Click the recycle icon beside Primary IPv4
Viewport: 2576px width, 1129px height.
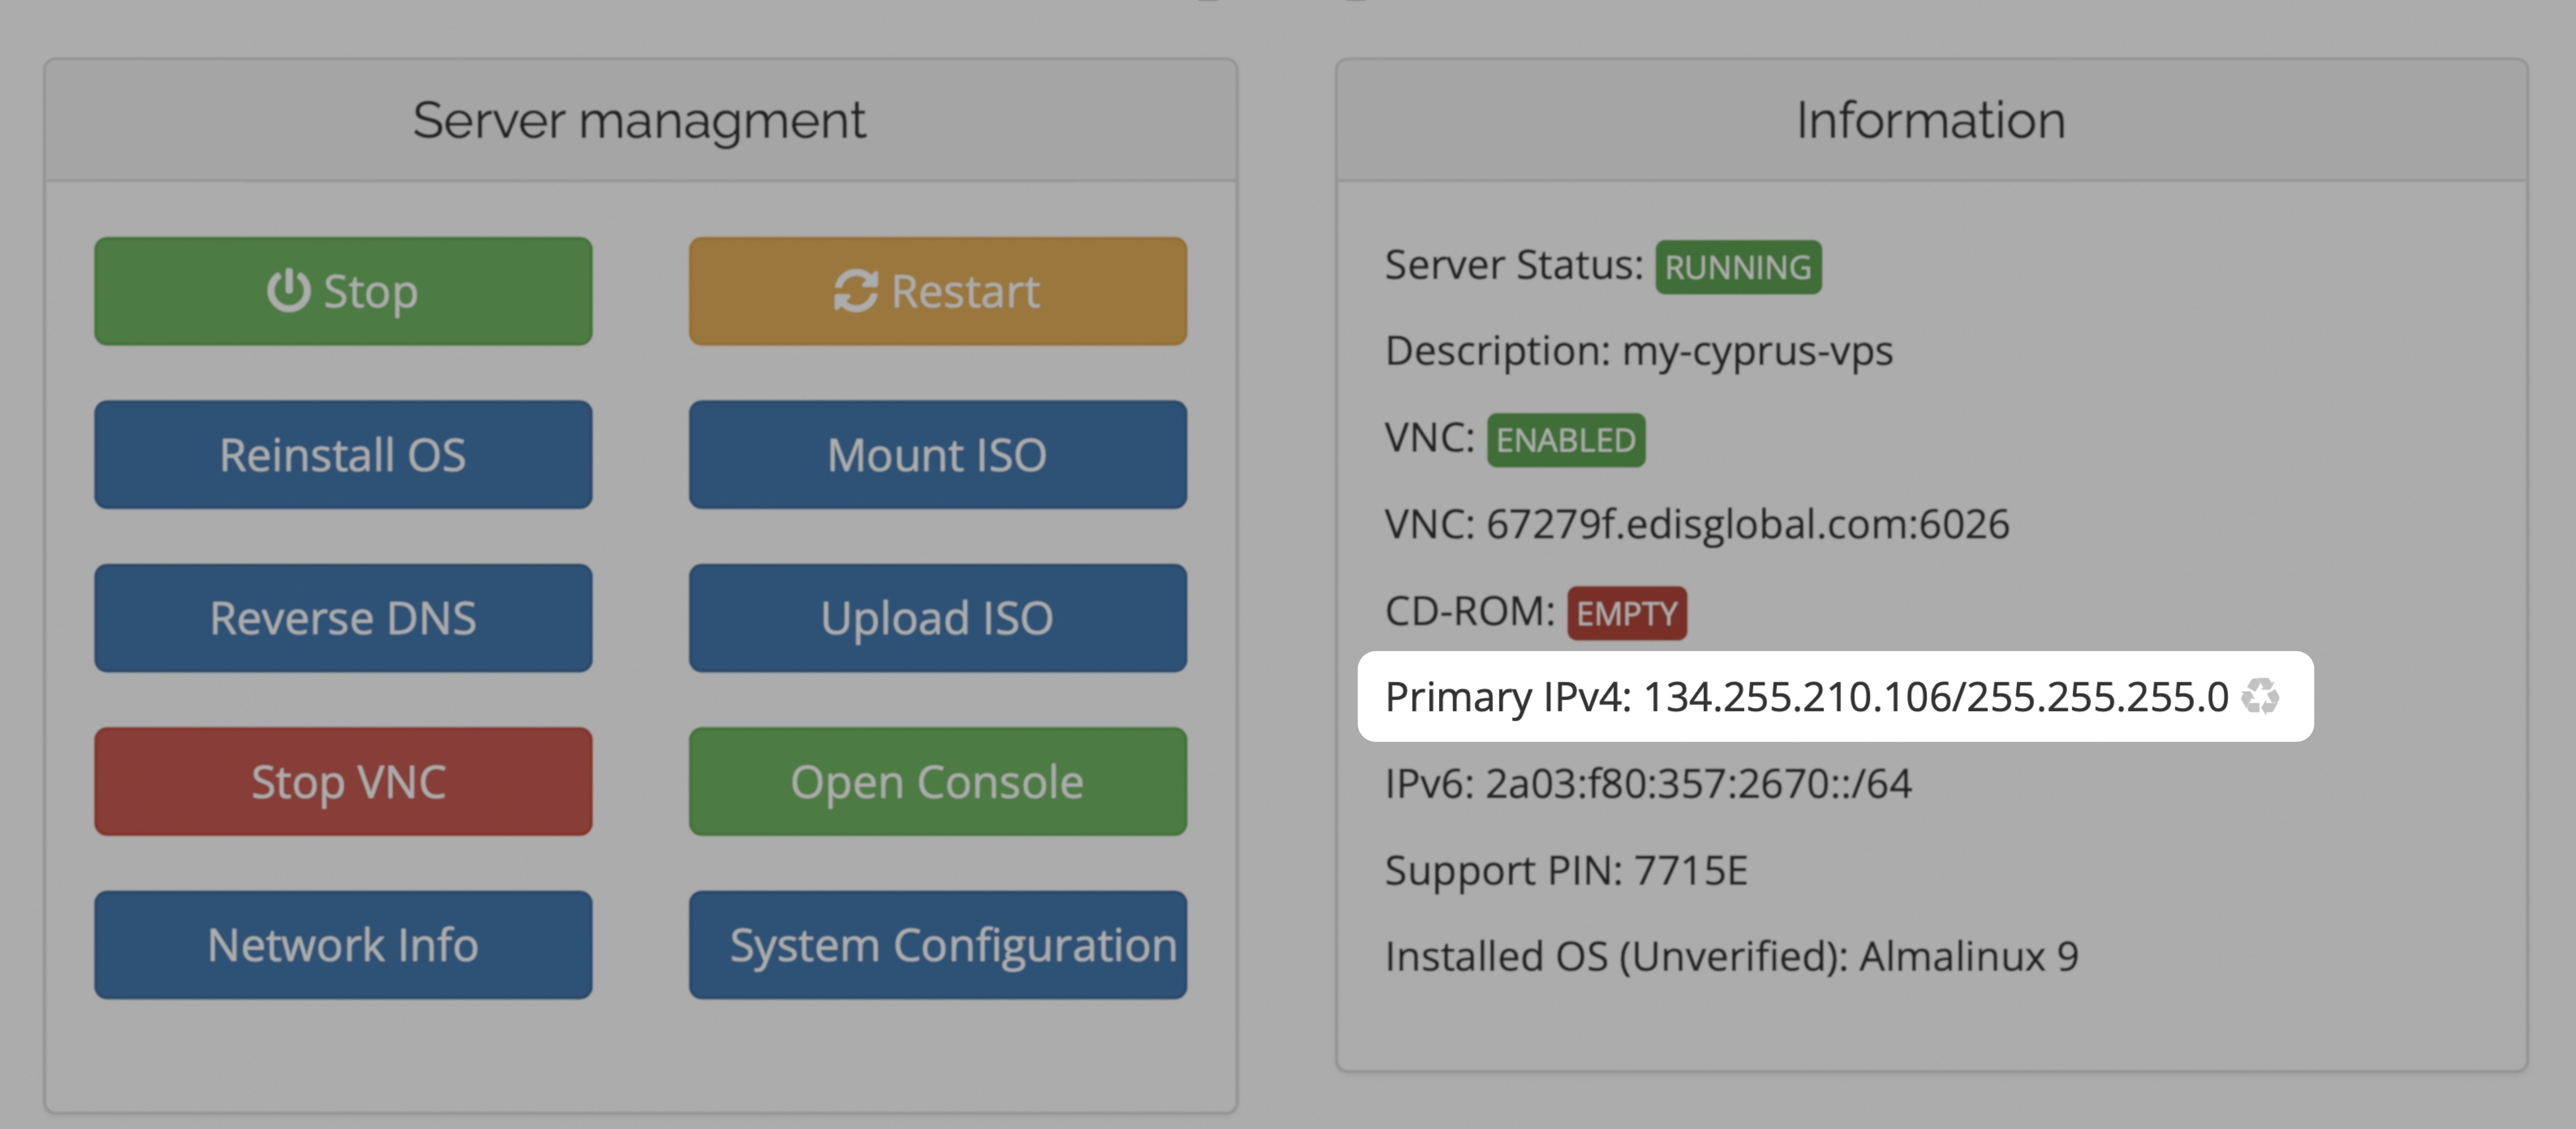click(x=2260, y=696)
